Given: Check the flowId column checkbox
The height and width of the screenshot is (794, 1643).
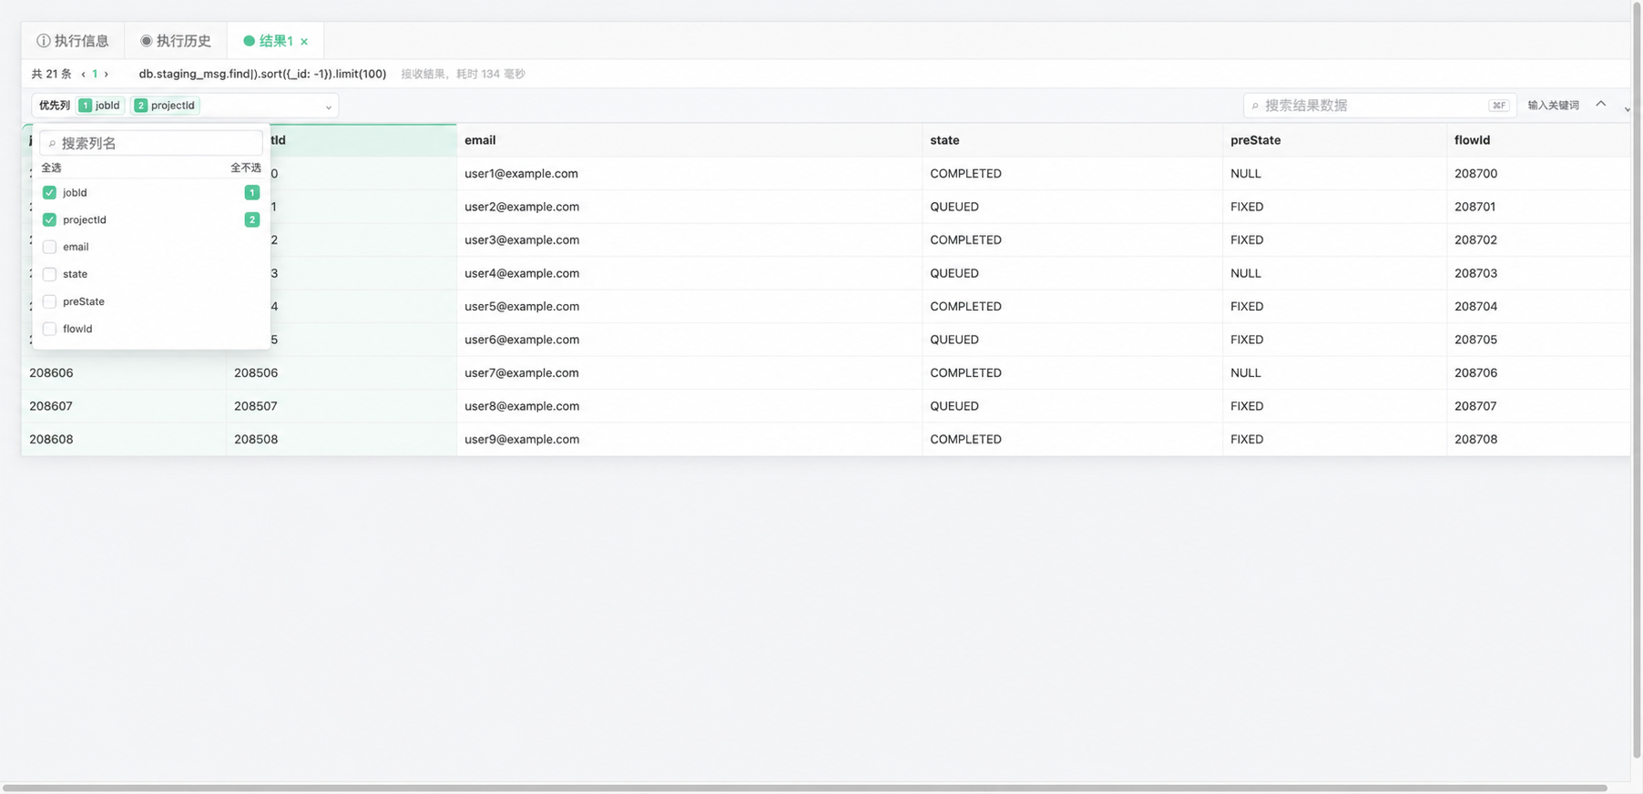Looking at the screenshot, I should 49,330.
